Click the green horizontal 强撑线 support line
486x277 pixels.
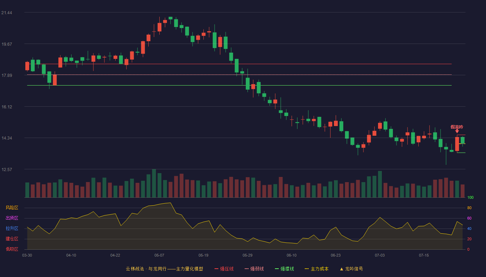(x=240, y=85)
